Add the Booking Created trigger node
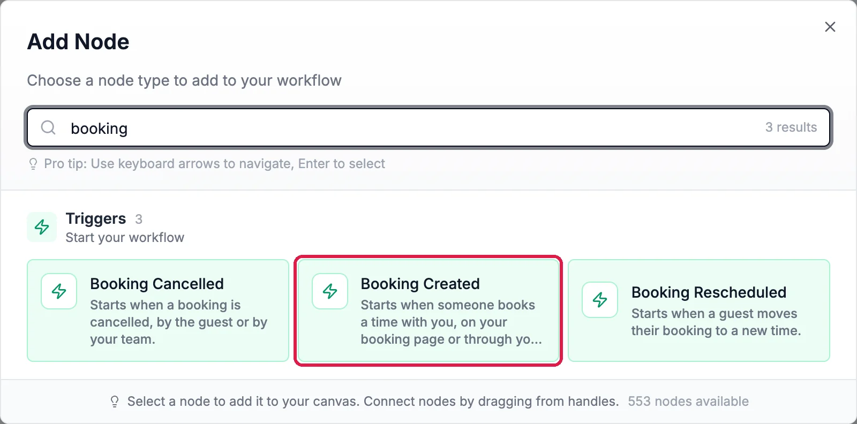Viewport: 857px width, 424px height. 428,311
